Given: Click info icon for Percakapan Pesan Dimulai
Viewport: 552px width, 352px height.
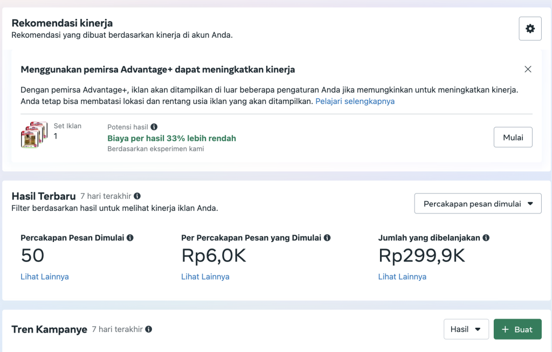Looking at the screenshot, I should click(x=130, y=238).
